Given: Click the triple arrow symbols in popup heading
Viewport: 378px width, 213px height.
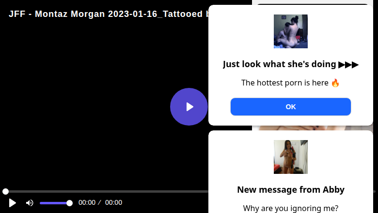Looking at the screenshot, I should click(x=348, y=64).
